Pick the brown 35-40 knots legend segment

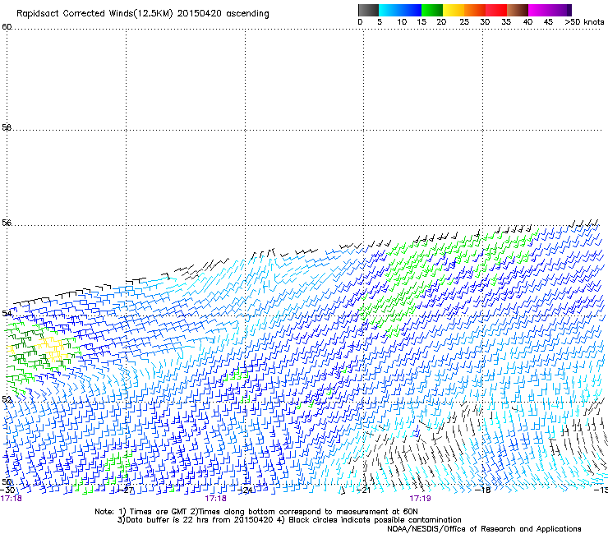(x=518, y=10)
